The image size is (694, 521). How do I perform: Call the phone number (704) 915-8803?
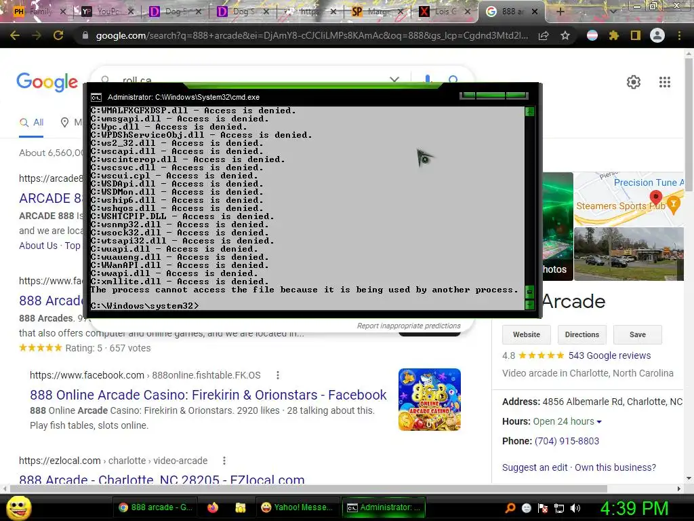tap(567, 441)
